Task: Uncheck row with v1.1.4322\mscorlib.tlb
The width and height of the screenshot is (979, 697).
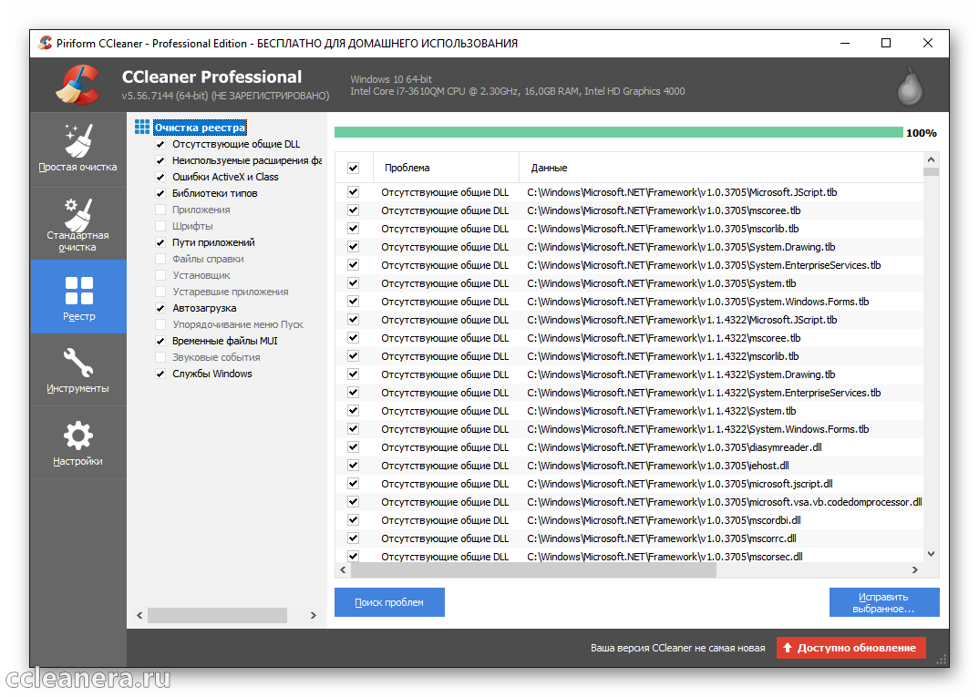Action: 354,356
